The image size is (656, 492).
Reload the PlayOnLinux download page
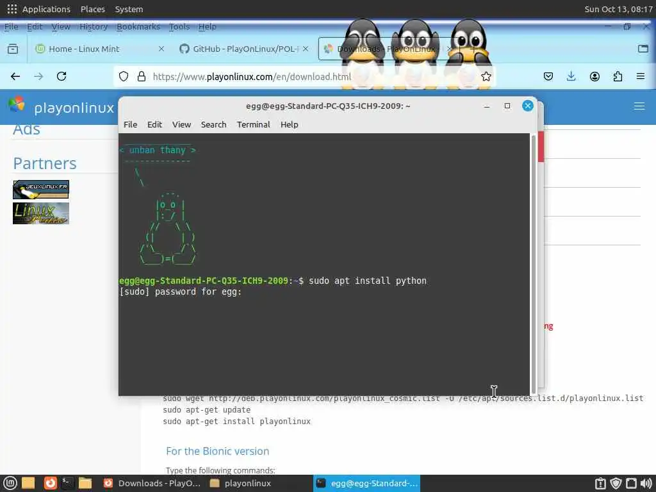[61, 76]
